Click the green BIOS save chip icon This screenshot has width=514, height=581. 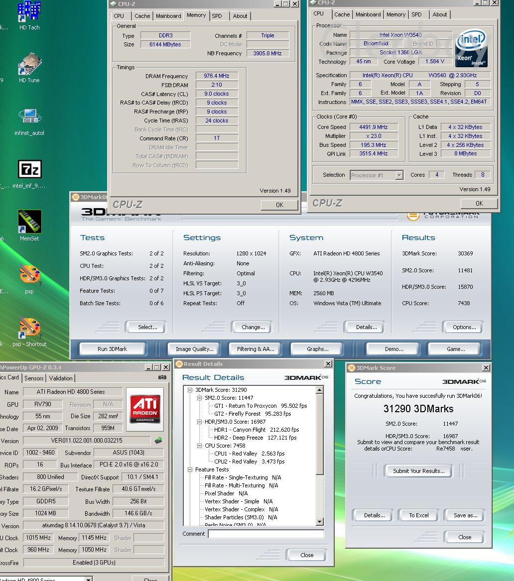point(158,440)
